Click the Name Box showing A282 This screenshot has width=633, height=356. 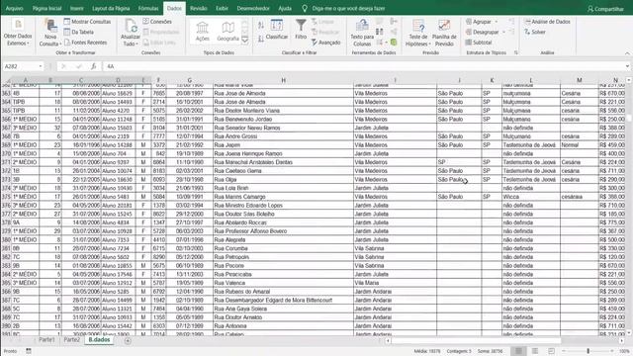tap(20, 66)
